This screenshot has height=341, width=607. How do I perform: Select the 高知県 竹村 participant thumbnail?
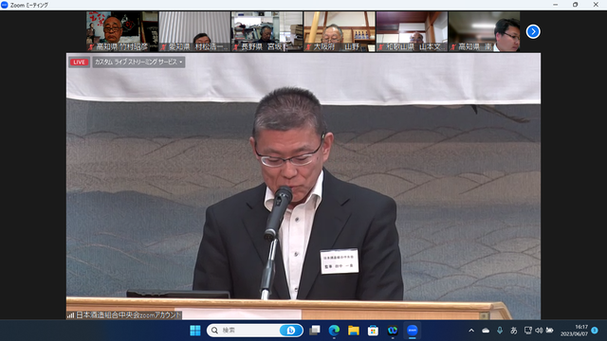point(122,31)
